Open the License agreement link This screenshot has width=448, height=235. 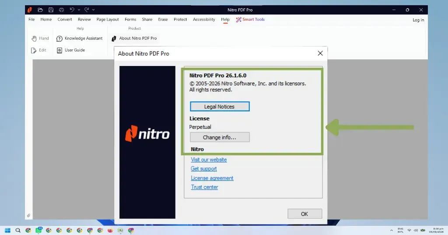(x=212, y=178)
